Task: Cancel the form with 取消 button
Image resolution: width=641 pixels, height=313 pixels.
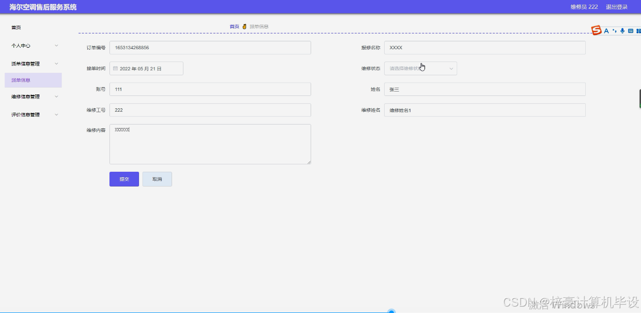Action: click(157, 179)
